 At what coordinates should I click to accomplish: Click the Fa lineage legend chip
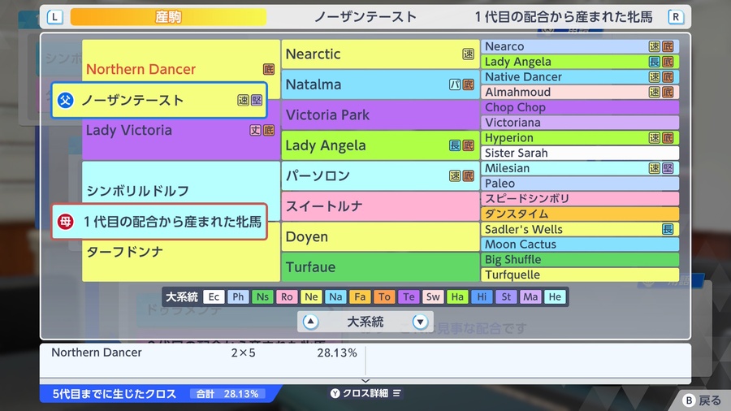pyautogui.click(x=360, y=296)
